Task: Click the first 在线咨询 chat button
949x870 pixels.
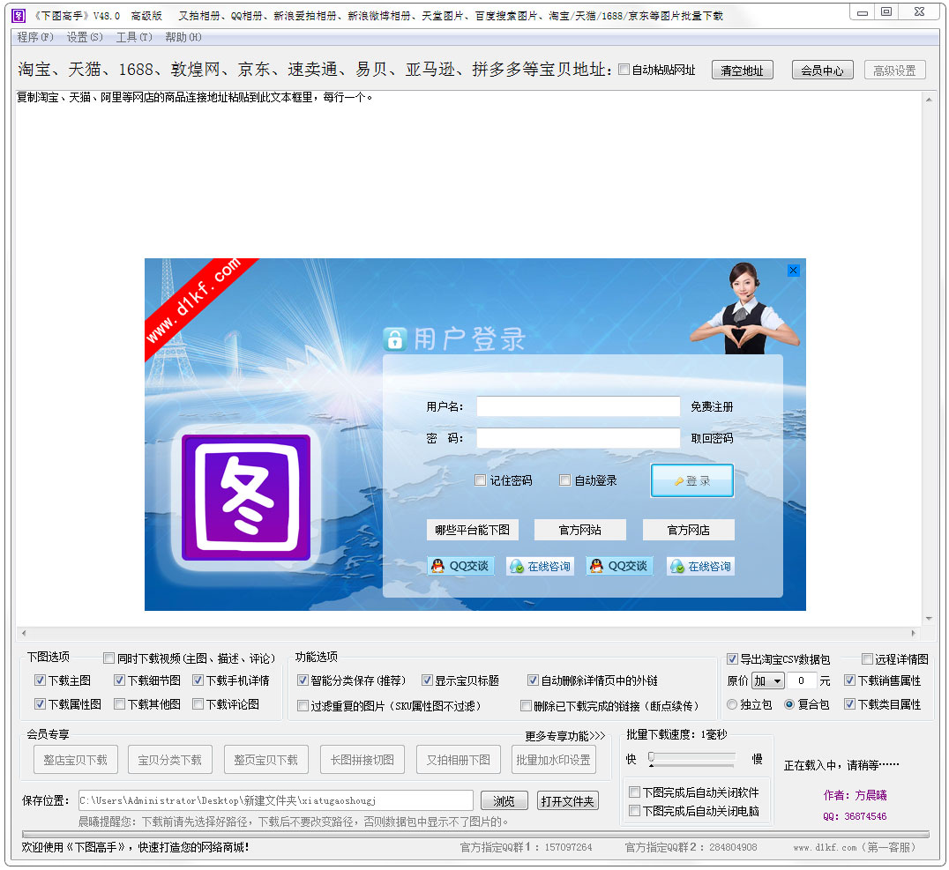Action: [x=541, y=566]
